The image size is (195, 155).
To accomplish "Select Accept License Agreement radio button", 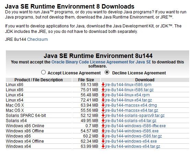I will pos(43,72).
